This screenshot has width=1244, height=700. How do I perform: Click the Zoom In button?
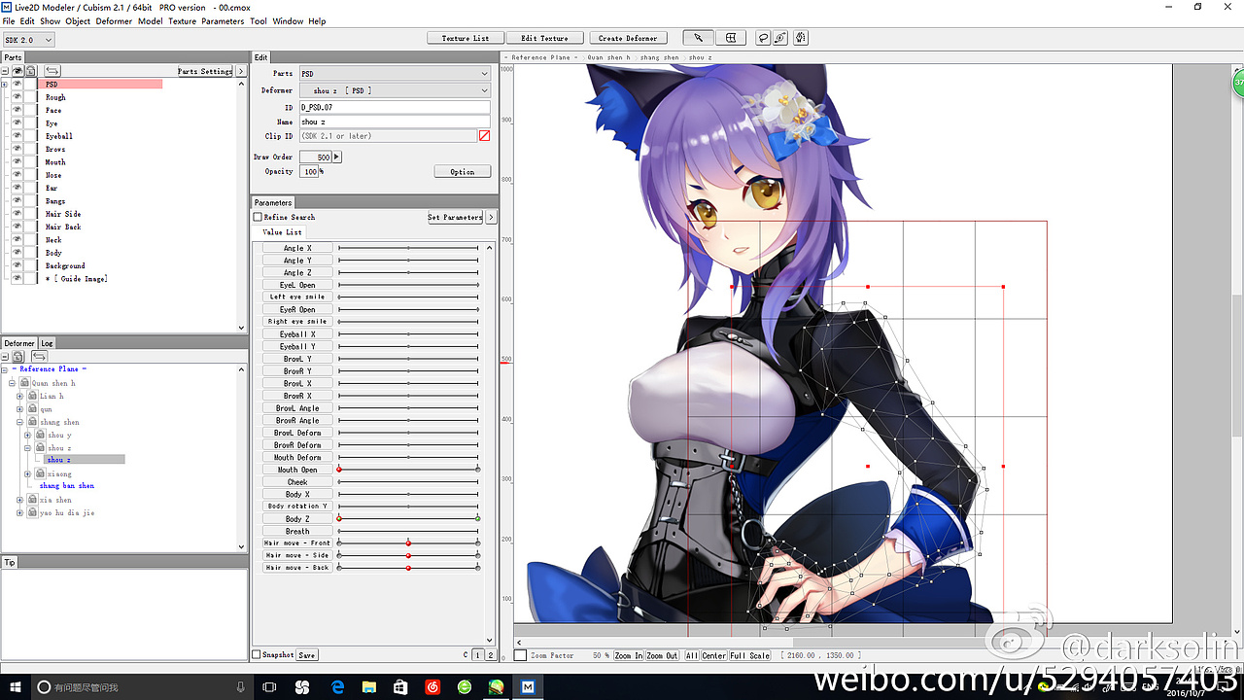tap(629, 655)
